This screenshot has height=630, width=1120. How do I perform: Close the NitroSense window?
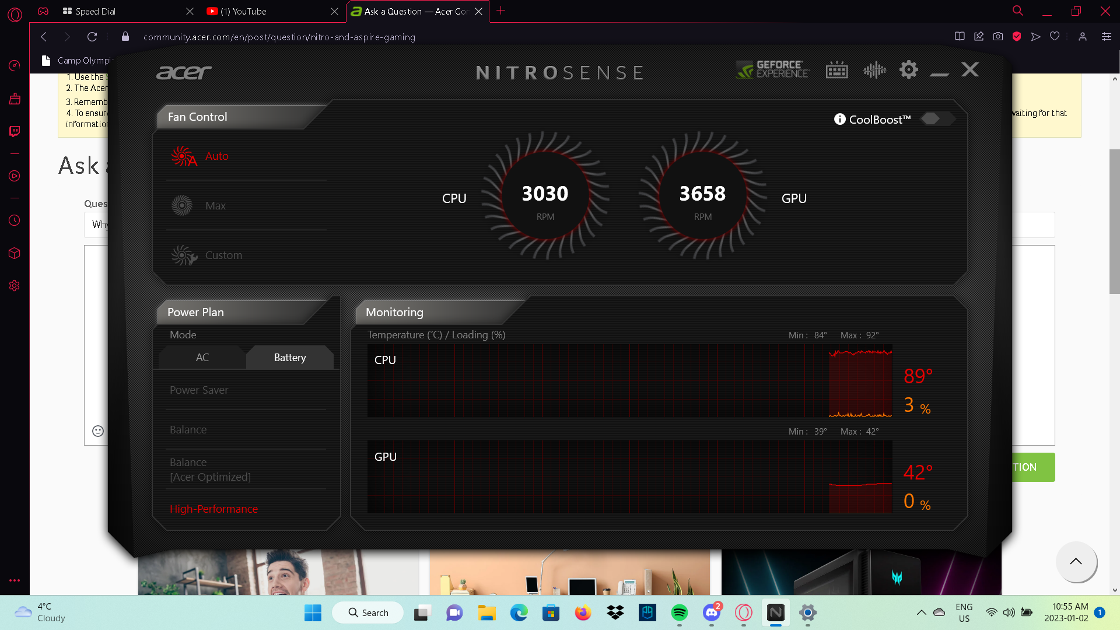pyautogui.click(x=970, y=69)
